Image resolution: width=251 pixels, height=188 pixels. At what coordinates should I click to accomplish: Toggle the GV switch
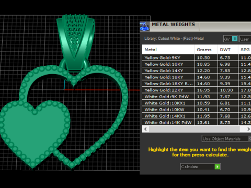tap(231, 39)
